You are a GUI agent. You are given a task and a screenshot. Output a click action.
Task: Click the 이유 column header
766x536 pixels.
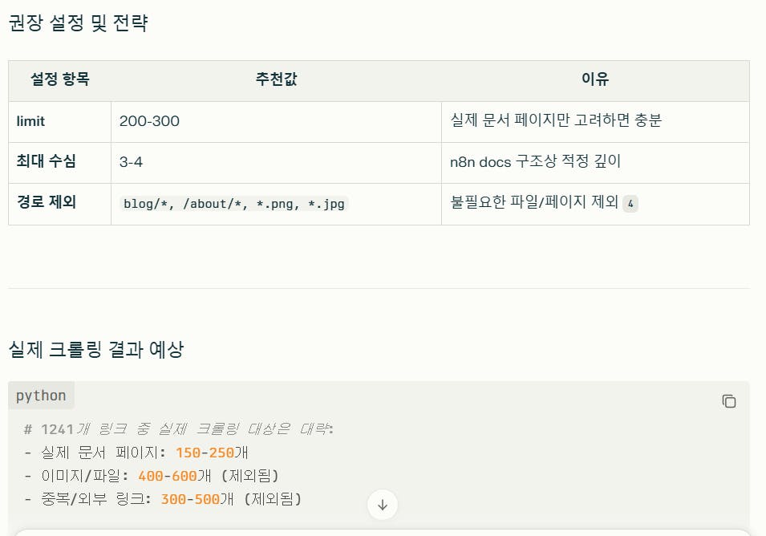(596, 80)
